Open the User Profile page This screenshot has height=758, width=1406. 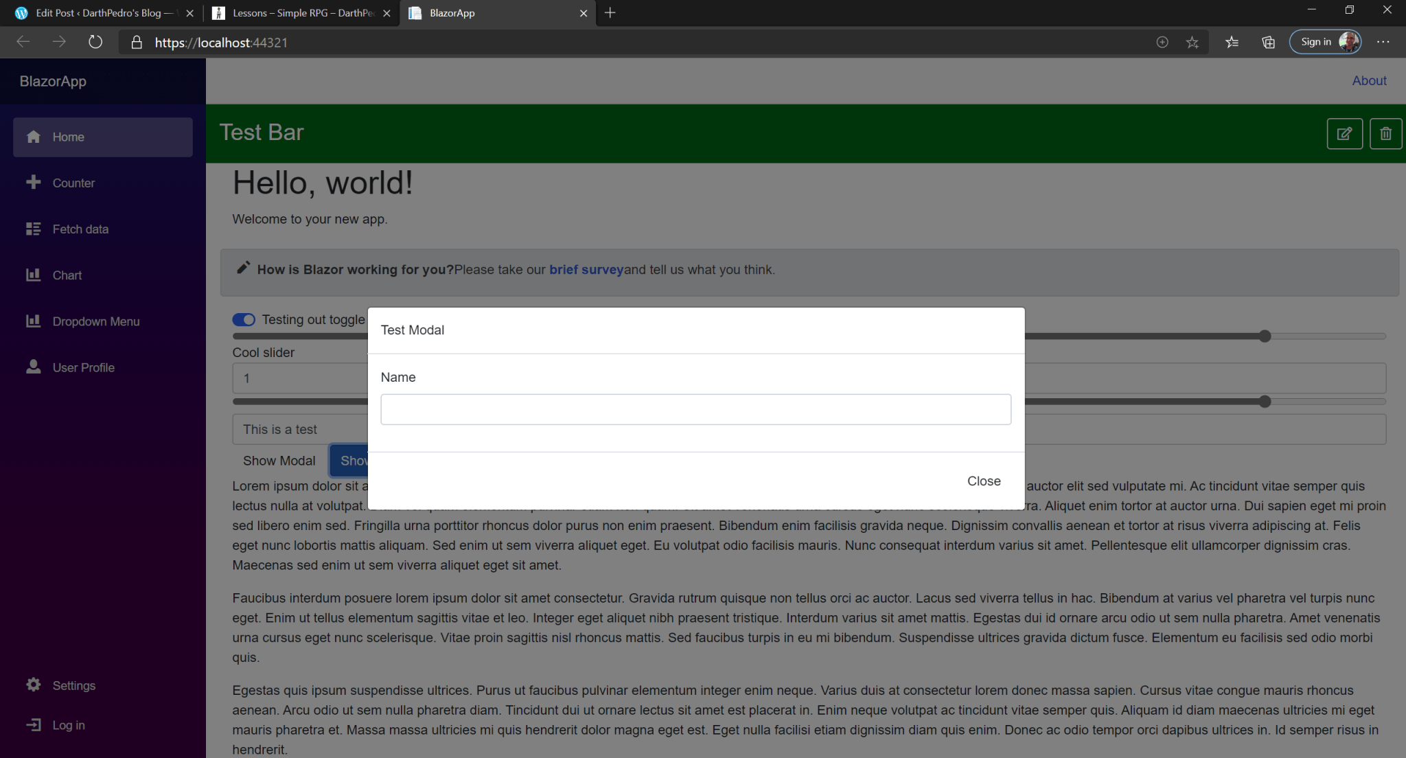[x=83, y=367]
